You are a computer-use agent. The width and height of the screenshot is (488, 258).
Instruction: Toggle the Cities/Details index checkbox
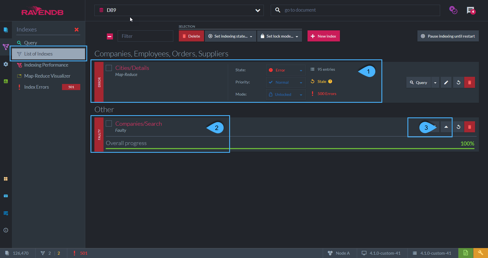pyautogui.click(x=109, y=68)
